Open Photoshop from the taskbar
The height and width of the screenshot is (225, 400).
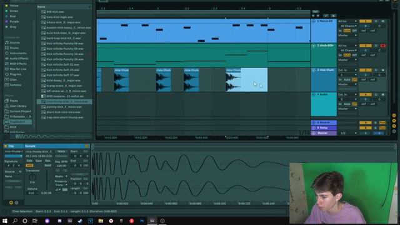(x=142, y=221)
